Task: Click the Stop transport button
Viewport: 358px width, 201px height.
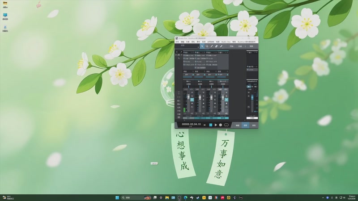Action: 211,125
